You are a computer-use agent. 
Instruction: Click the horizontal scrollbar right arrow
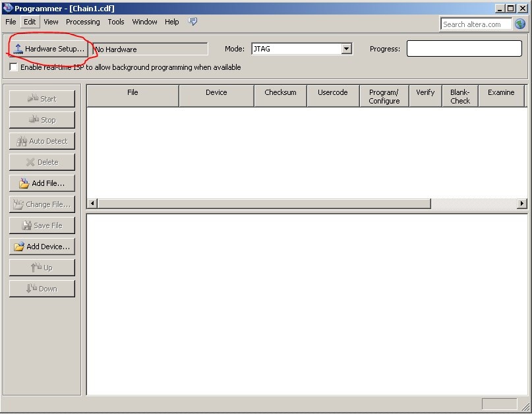click(x=522, y=204)
